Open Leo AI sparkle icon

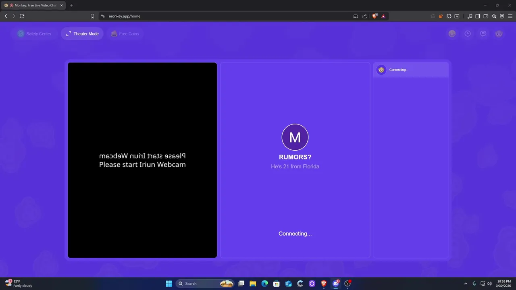click(x=494, y=16)
